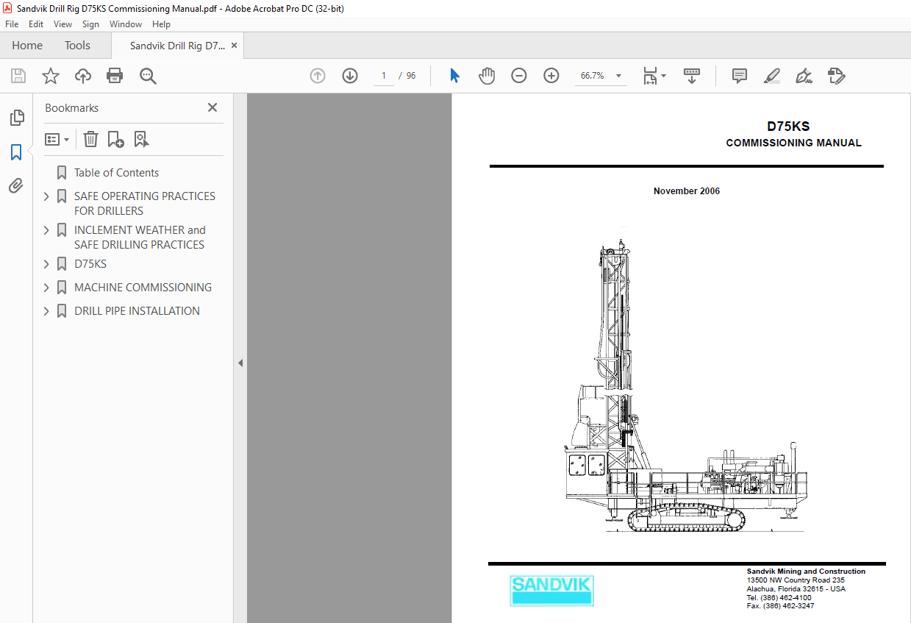Open the zoom percentage dropdown
Image resolution: width=911 pixels, height=623 pixels.
(x=618, y=75)
